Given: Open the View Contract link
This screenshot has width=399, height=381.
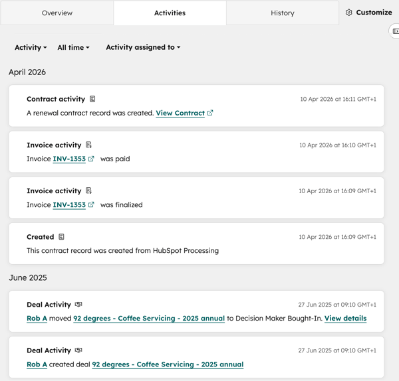Looking at the screenshot, I should click(x=180, y=113).
